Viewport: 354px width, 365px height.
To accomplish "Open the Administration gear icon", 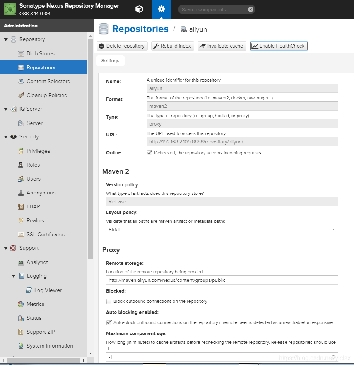I will click(x=161, y=9).
